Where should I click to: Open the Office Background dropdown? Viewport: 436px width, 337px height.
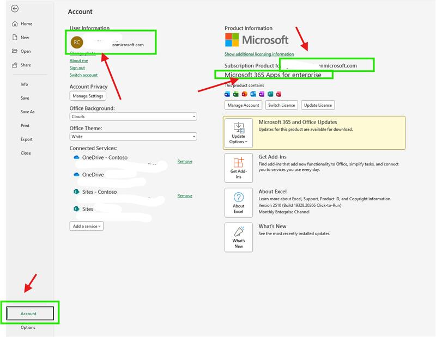[133, 117]
